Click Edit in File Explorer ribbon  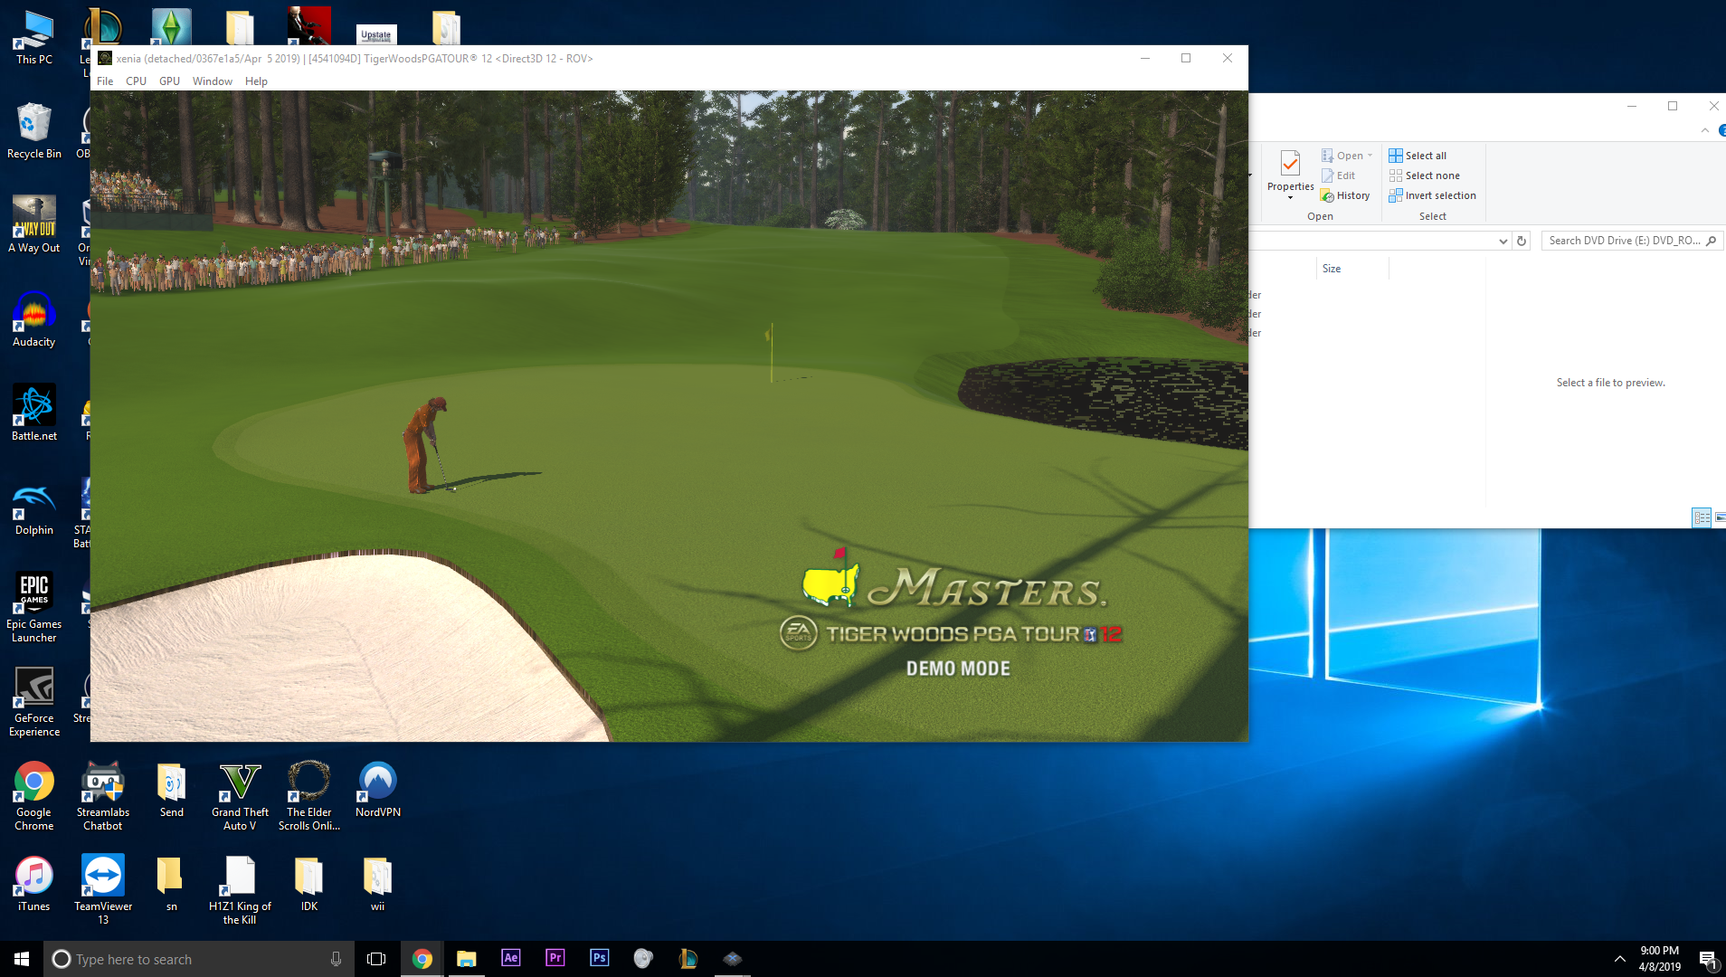coord(1339,175)
